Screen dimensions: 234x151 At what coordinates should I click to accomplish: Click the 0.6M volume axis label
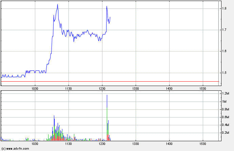point(225,117)
